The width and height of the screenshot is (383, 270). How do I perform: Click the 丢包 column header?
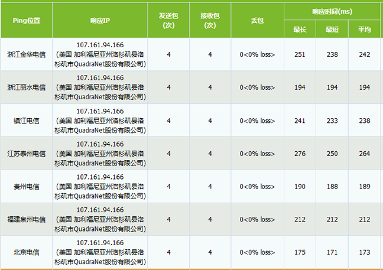(x=257, y=20)
